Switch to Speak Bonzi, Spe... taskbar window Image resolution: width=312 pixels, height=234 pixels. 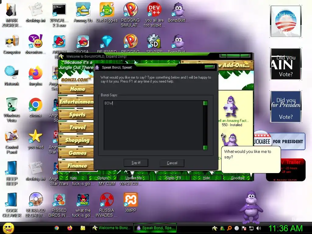155,228
